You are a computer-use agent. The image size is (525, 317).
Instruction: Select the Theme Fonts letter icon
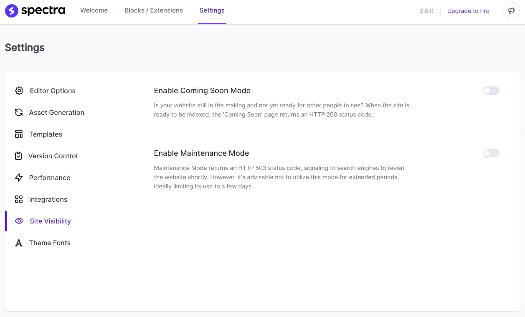(19, 243)
